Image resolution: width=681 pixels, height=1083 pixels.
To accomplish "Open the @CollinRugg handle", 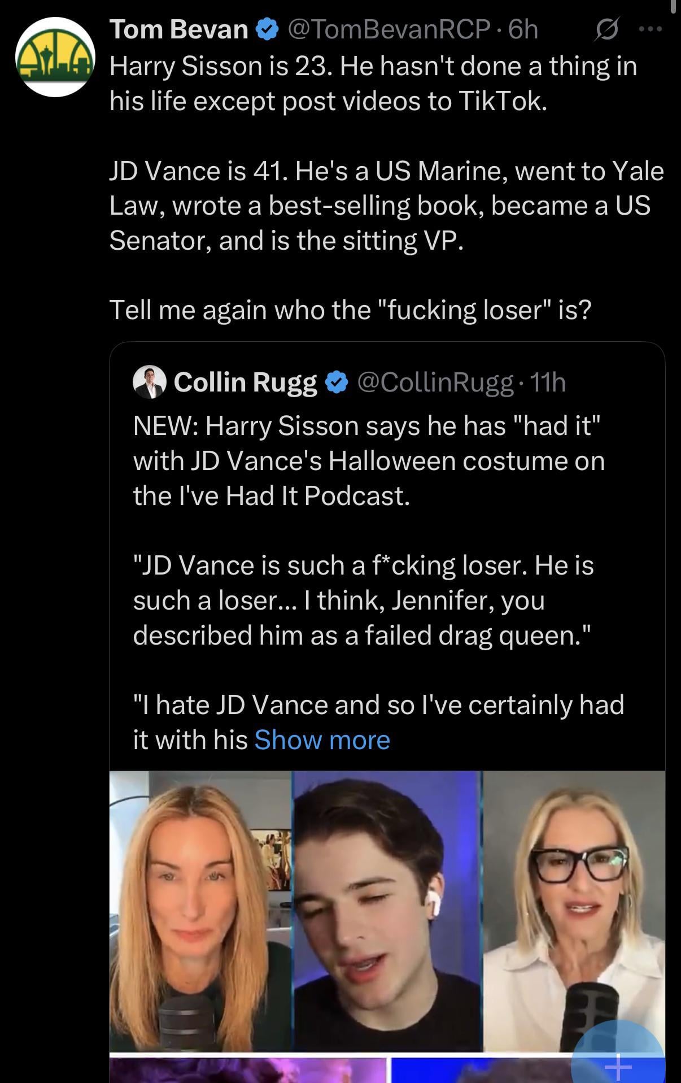I will click(x=435, y=382).
